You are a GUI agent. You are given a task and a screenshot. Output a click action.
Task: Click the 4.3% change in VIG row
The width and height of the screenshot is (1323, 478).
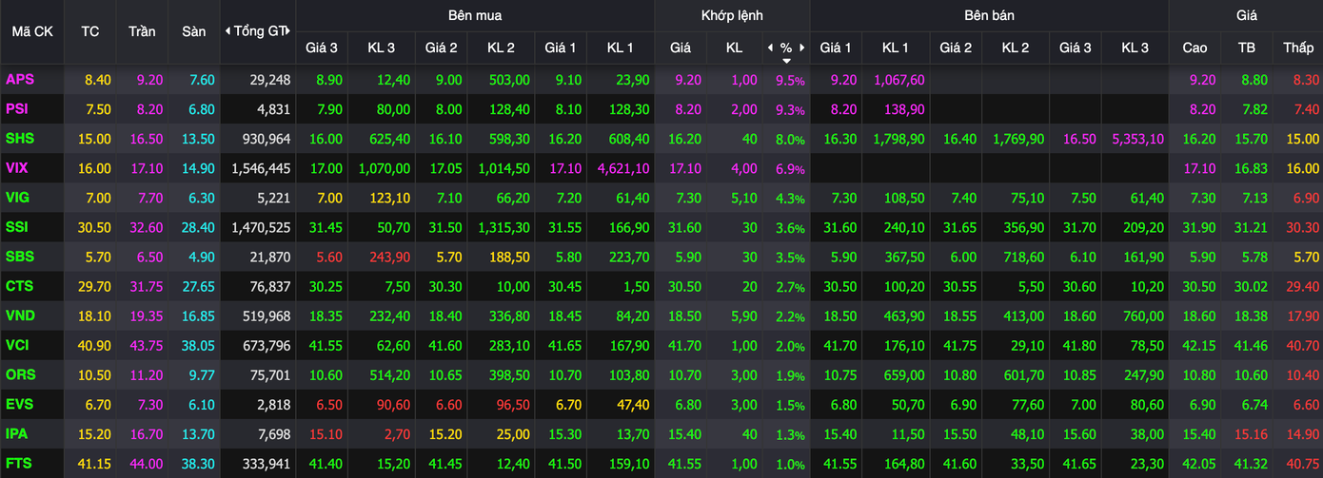pyautogui.click(x=790, y=199)
